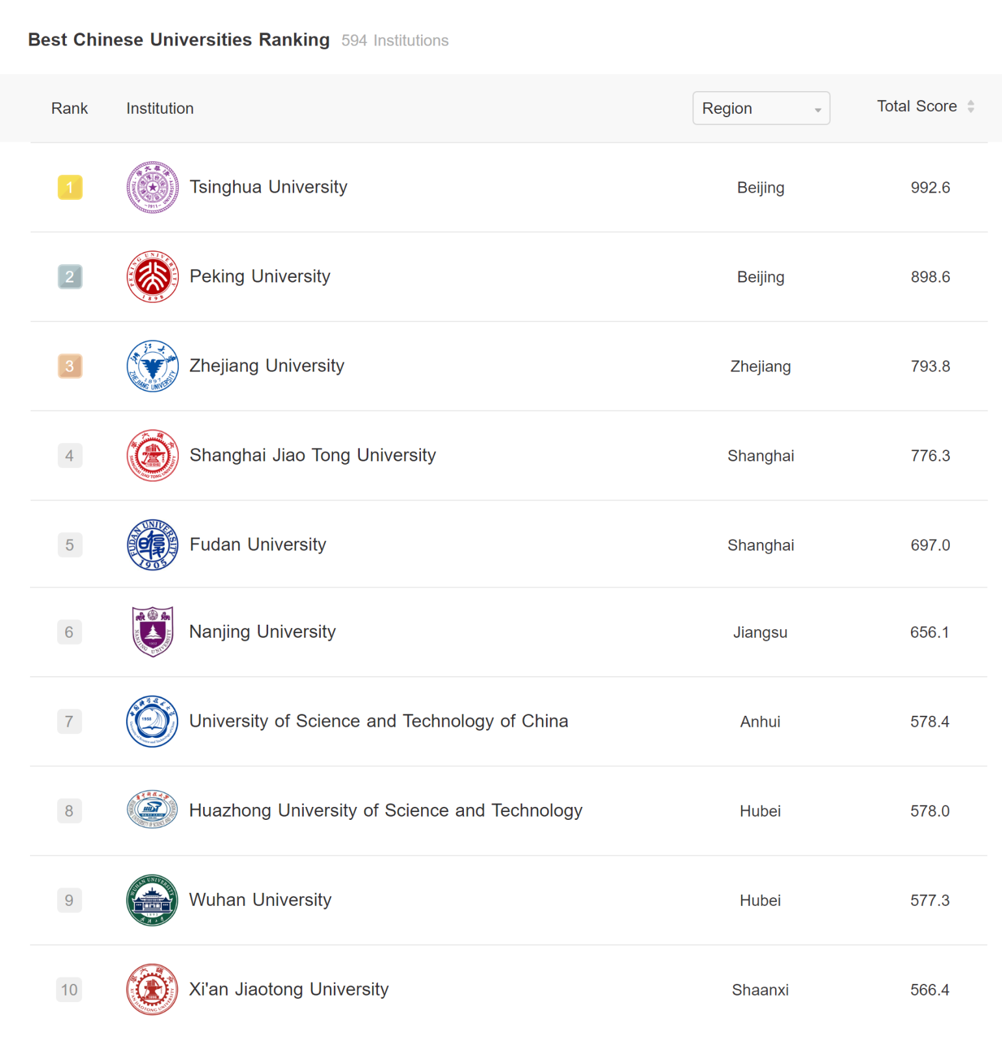The width and height of the screenshot is (1002, 1047).
Task: Click the USTC logo in row 7
Action: point(152,721)
